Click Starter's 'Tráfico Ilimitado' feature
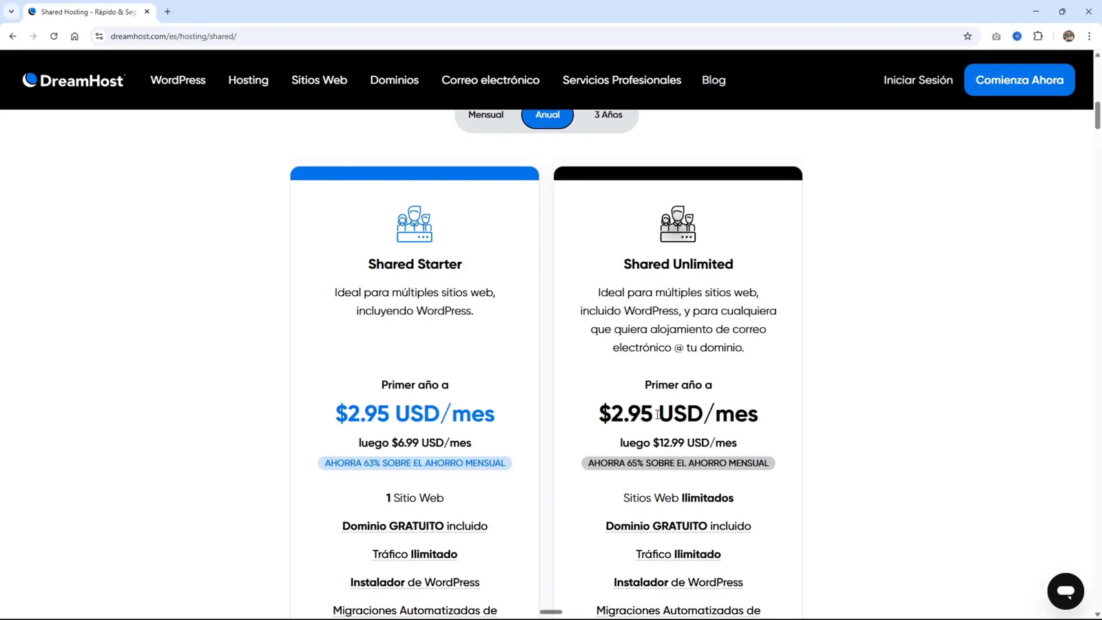This screenshot has width=1102, height=620. (x=415, y=554)
